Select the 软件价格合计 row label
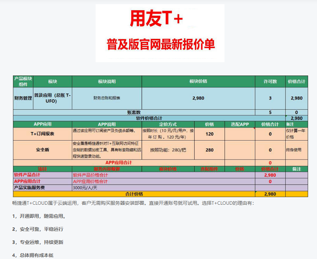The height and width of the screenshot is (259, 317). click(149, 118)
